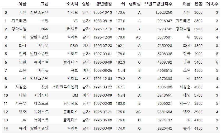Click the height value 173.6

pos(120,13)
